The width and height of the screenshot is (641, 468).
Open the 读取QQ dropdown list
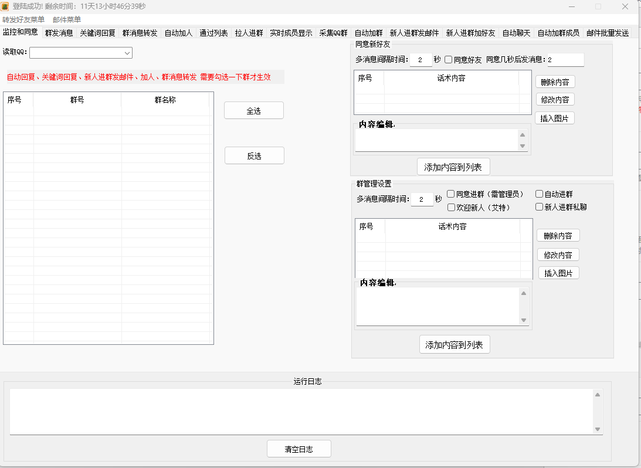[126, 53]
